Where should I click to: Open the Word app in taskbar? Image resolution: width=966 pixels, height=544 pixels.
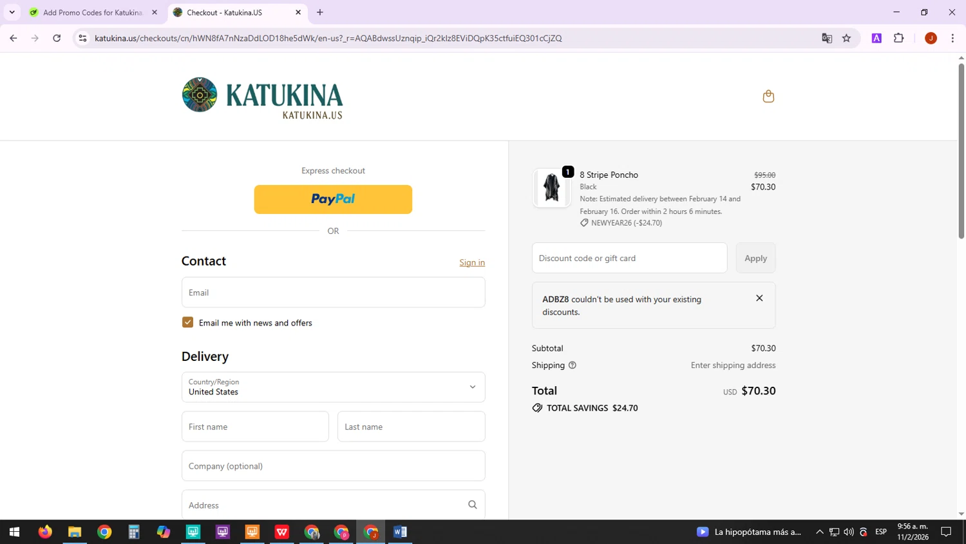(400, 532)
